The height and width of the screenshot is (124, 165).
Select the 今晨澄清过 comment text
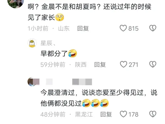(x=99, y=98)
